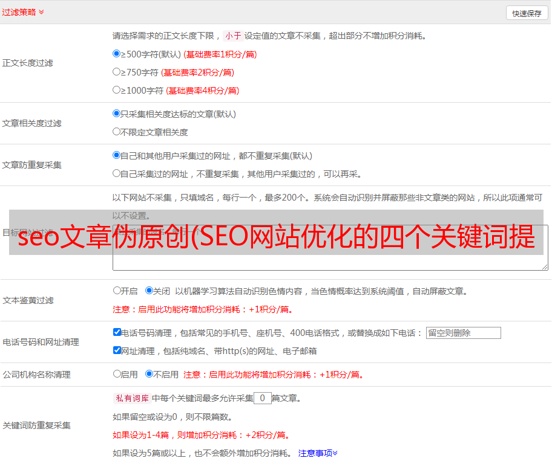Select the ≥1000字符 length option
The image size is (552, 464).
[x=116, y=90]
